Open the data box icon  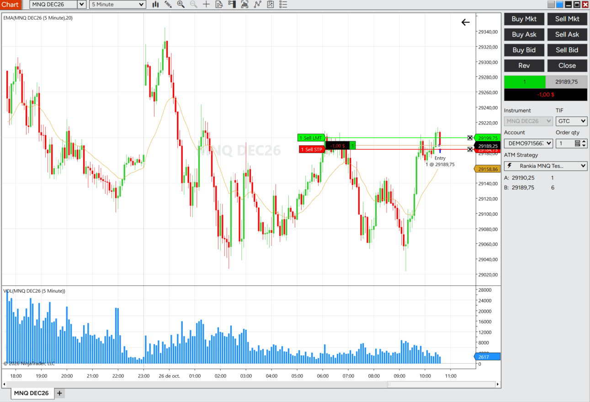pos(219,5)
